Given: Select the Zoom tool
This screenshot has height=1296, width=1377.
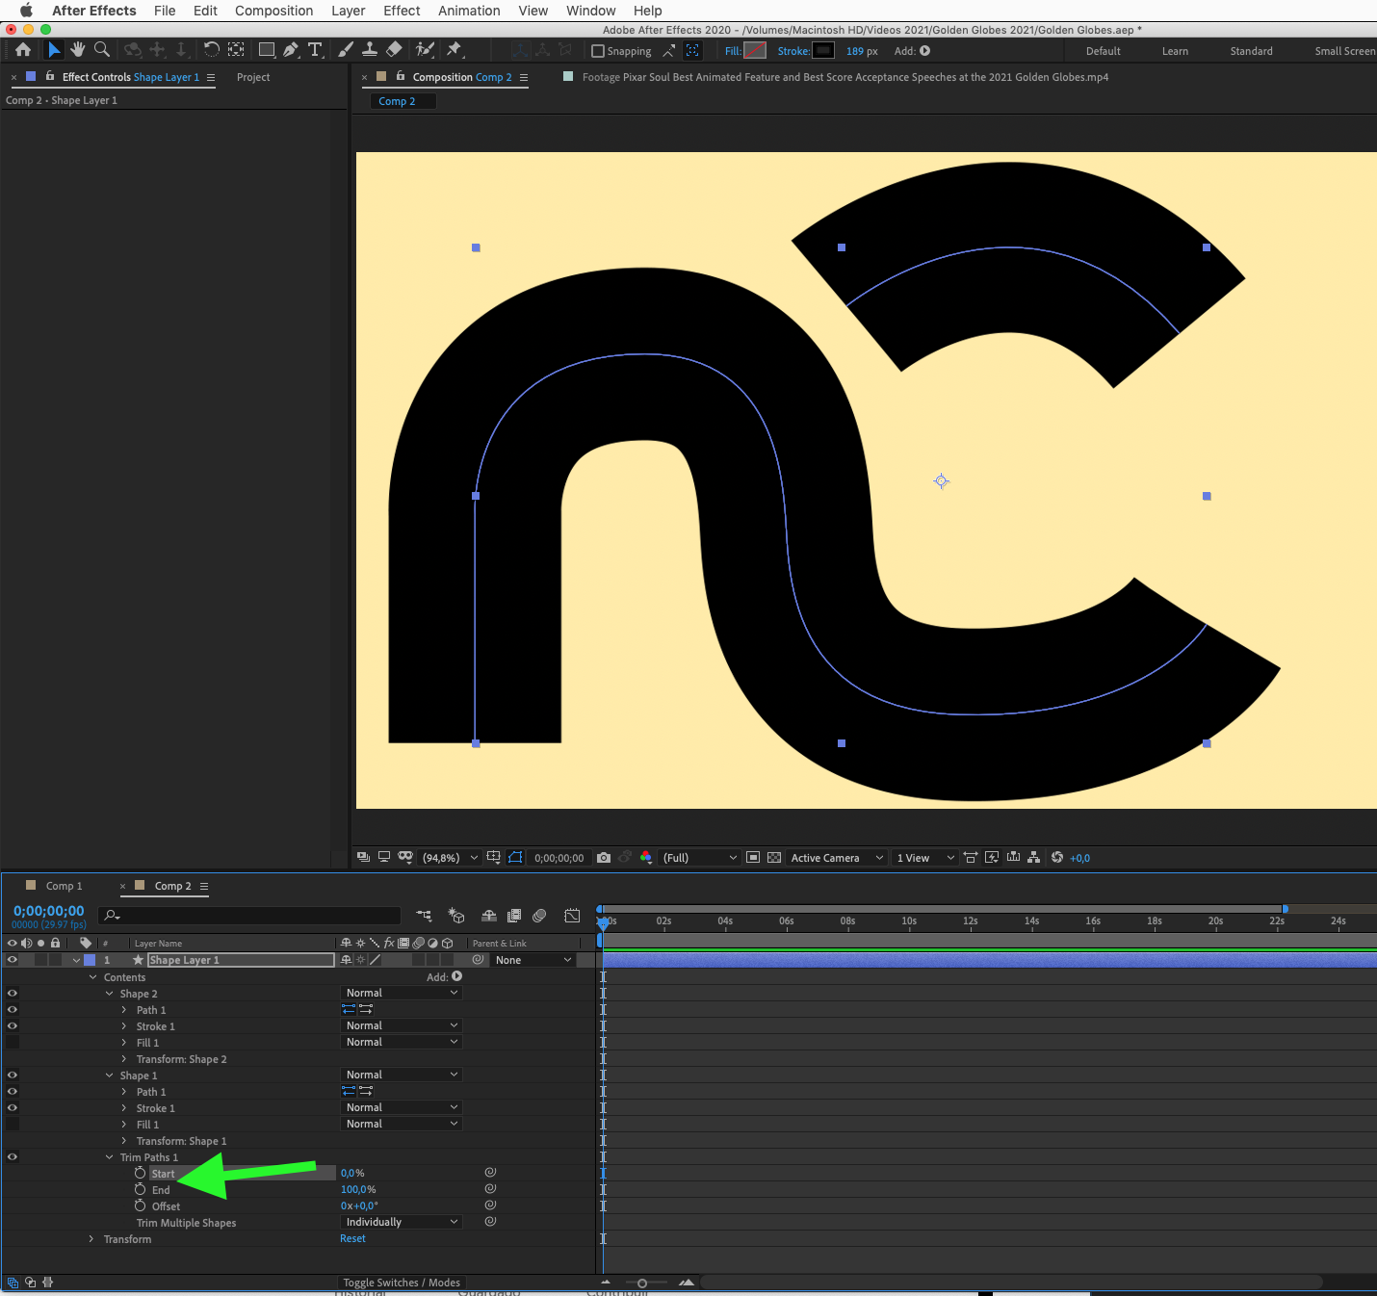Looking at the screenshot, I should pyautogui.click(x=101, y=49).
